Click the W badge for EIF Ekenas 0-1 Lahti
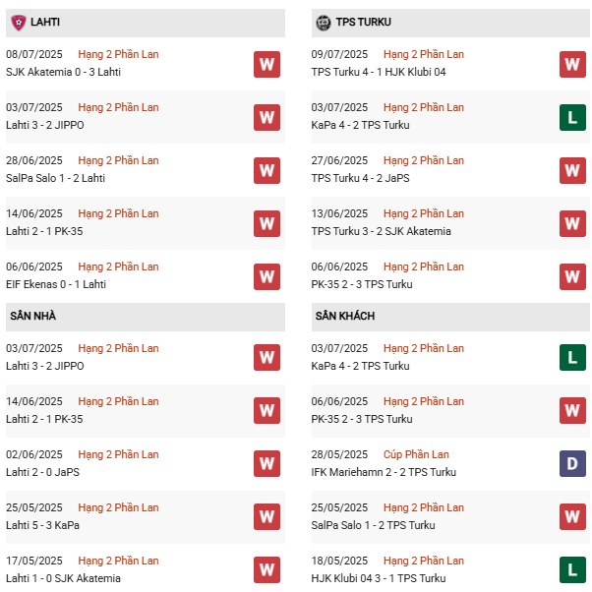 pyautogui.click(x=266, y=276)
